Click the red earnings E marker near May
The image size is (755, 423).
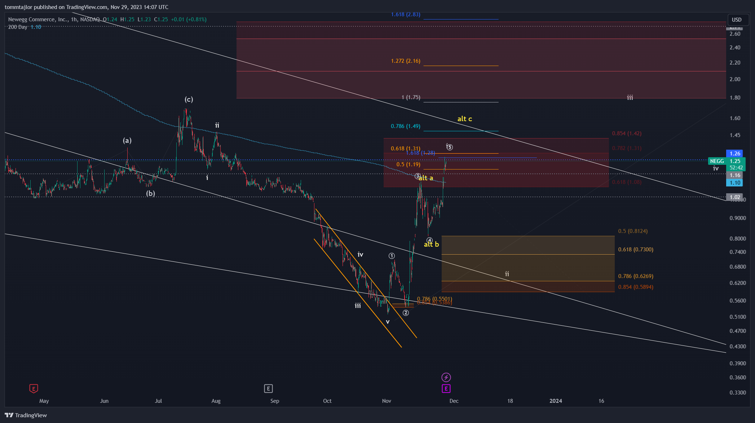tap(34, 388)
